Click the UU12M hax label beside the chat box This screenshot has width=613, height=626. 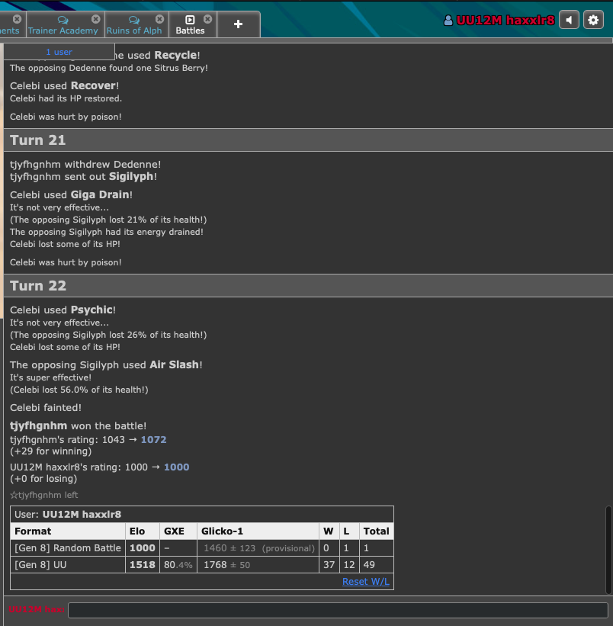point(37,610)
